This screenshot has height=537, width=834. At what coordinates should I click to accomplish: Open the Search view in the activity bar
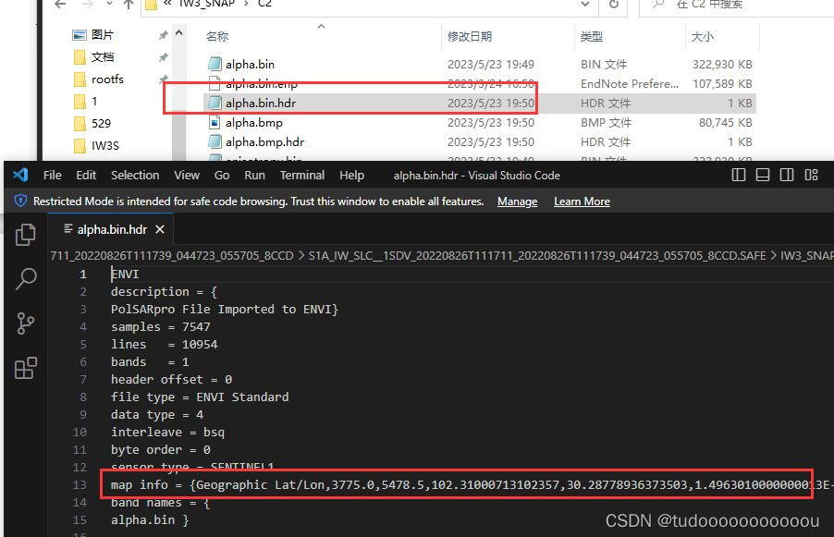pyautogui.click(x=24, y=278)
